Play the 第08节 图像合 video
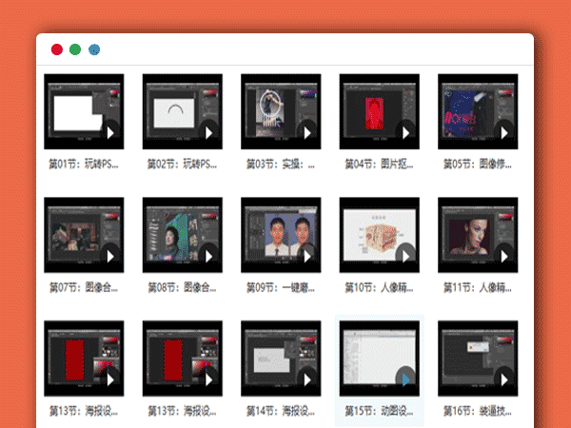 click(x=208, y=256)
